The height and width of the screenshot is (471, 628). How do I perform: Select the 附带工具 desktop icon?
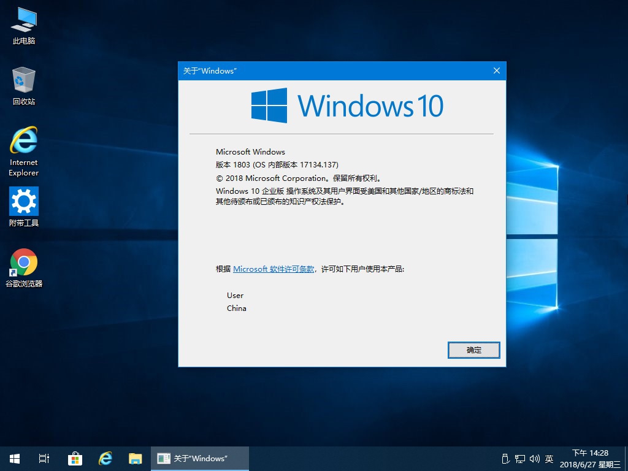[24, 207]
